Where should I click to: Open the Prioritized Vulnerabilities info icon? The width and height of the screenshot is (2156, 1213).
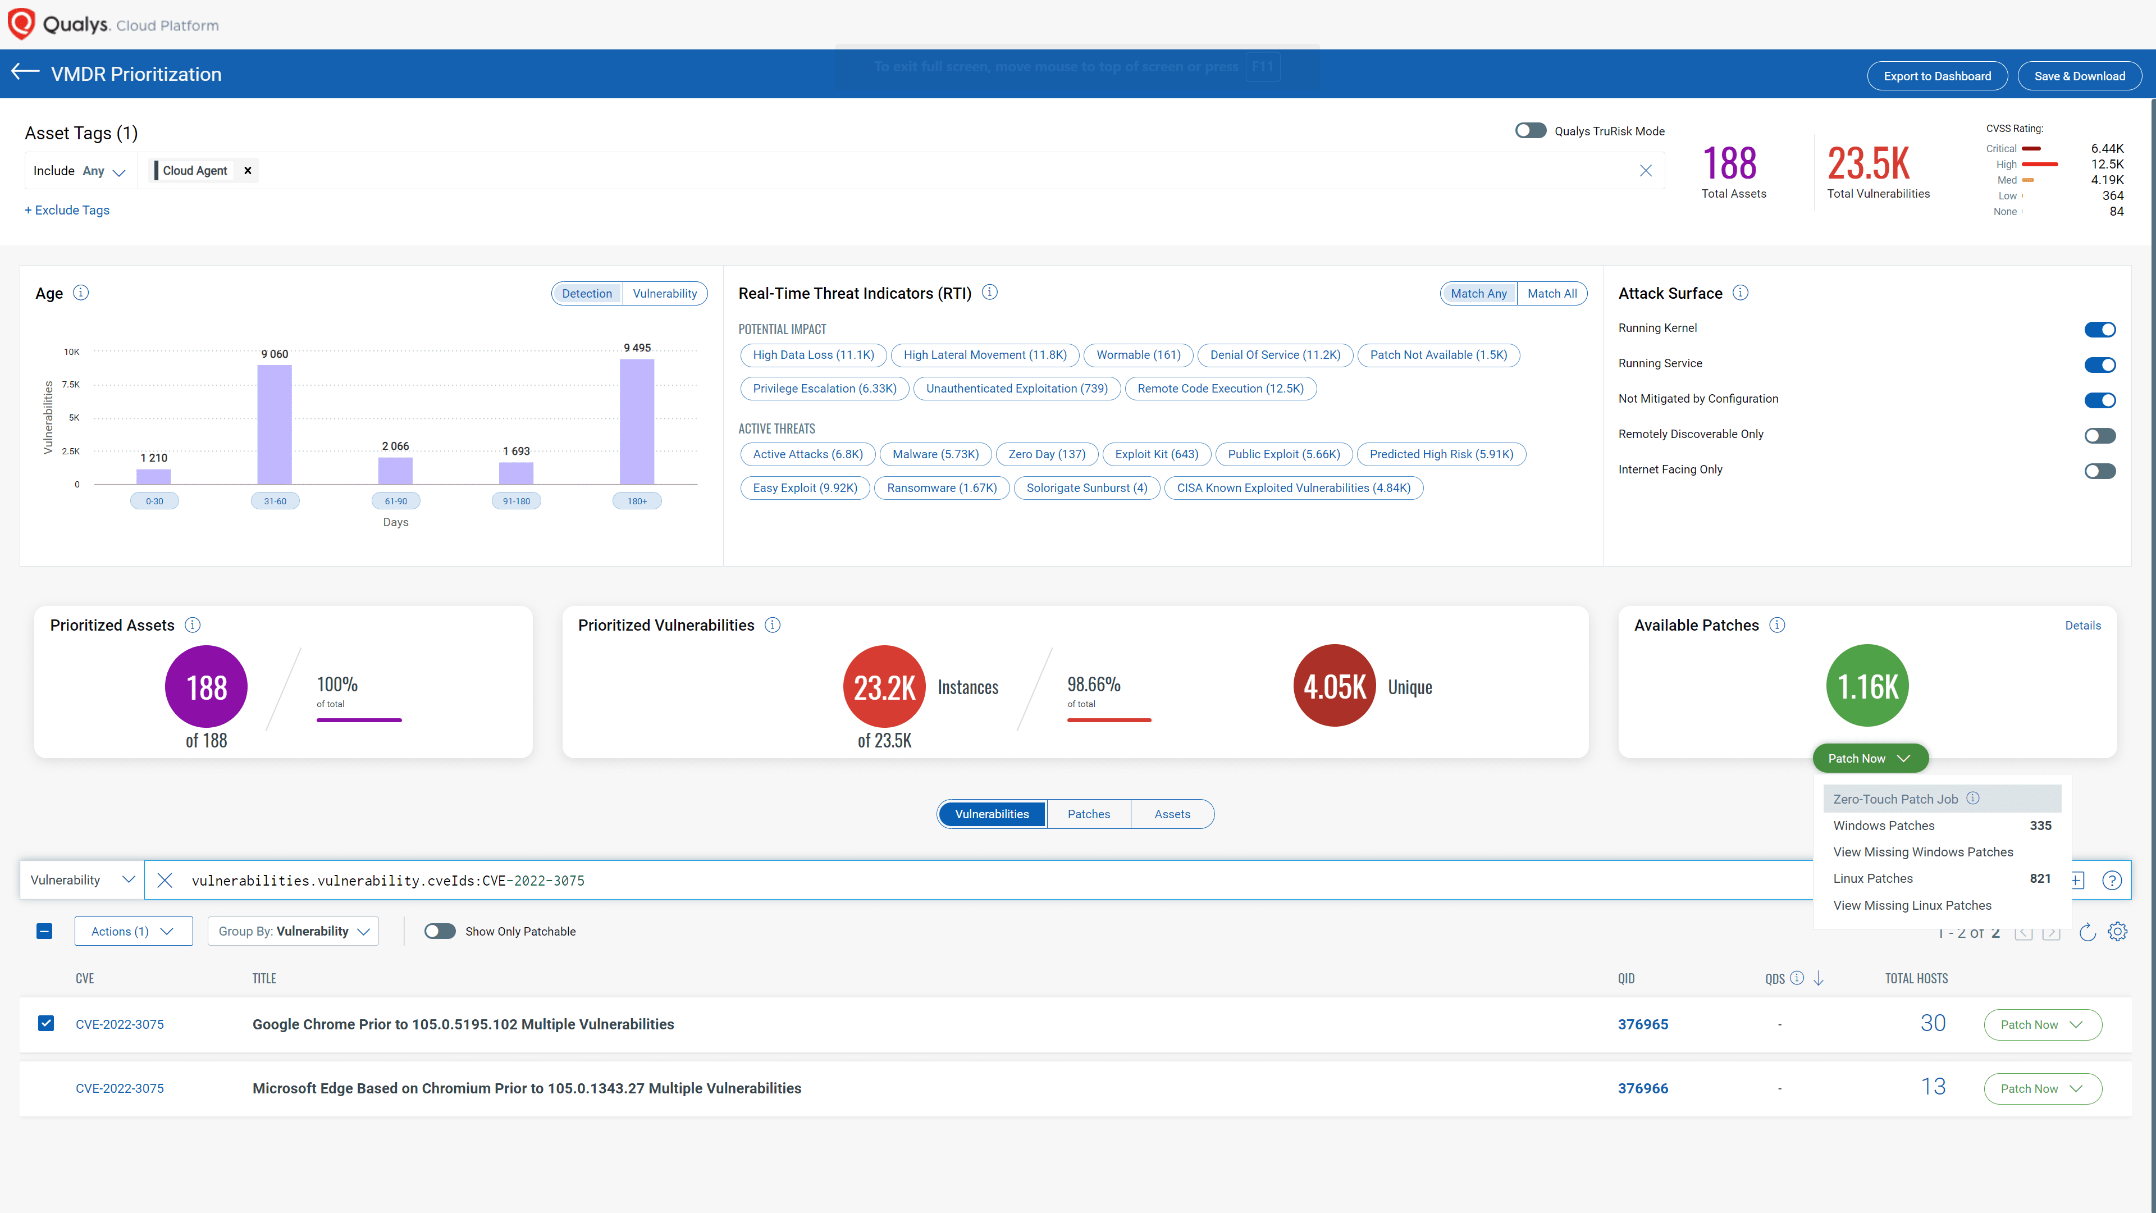[773, 624]
